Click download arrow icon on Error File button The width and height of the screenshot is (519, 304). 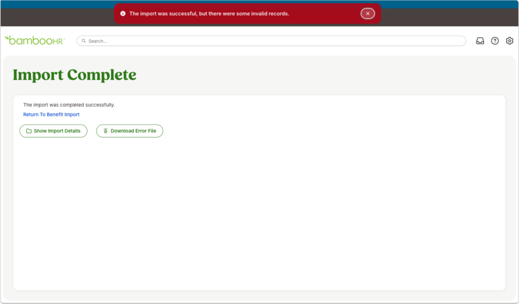click(x=106, y=131)
